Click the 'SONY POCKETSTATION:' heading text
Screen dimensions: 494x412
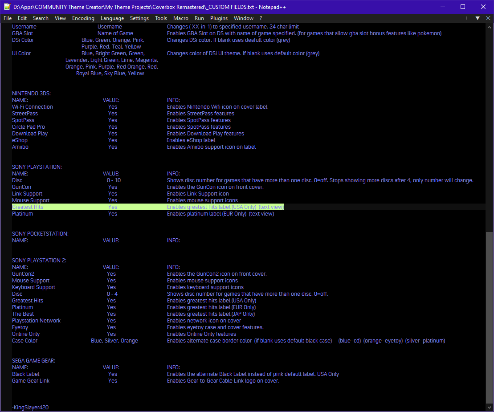40,234
